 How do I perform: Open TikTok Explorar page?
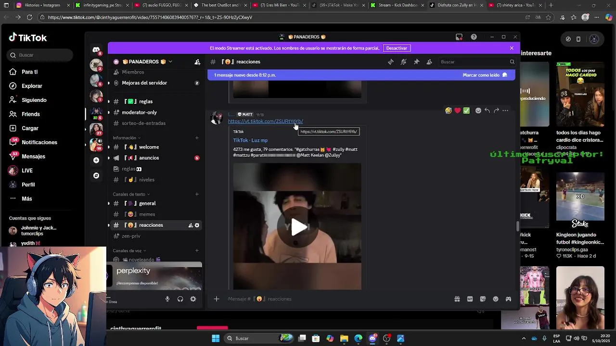[x=32, y=86]
